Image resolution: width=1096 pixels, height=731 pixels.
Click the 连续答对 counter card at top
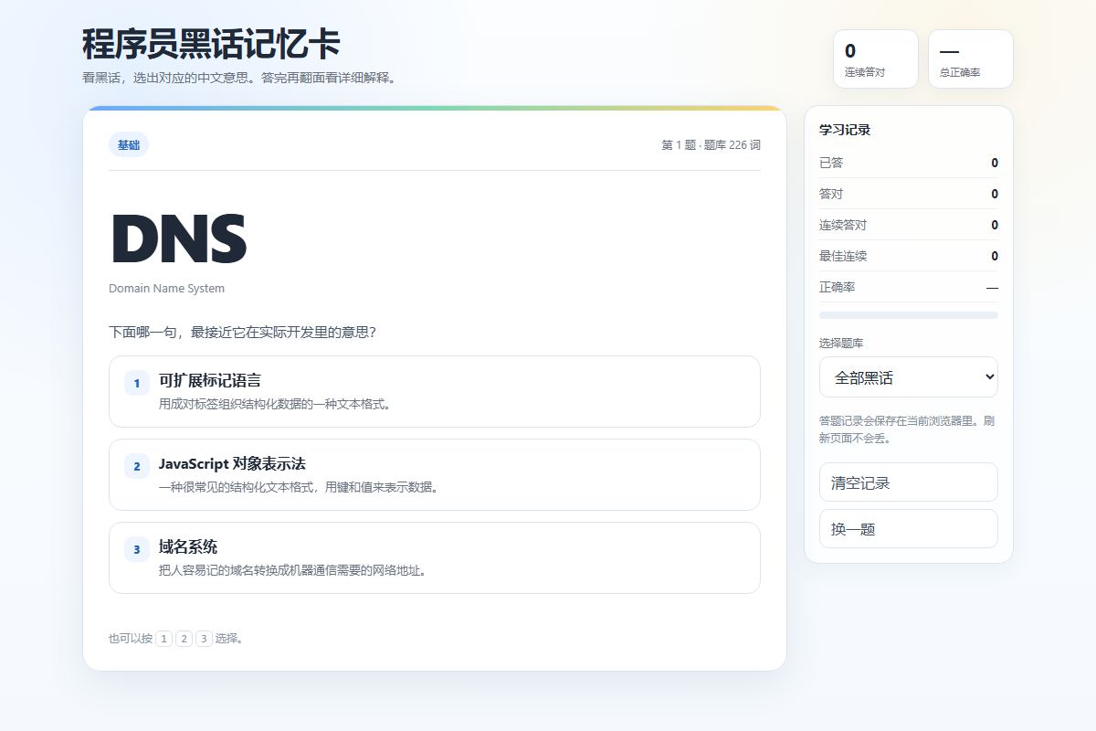tap(876, 59)
